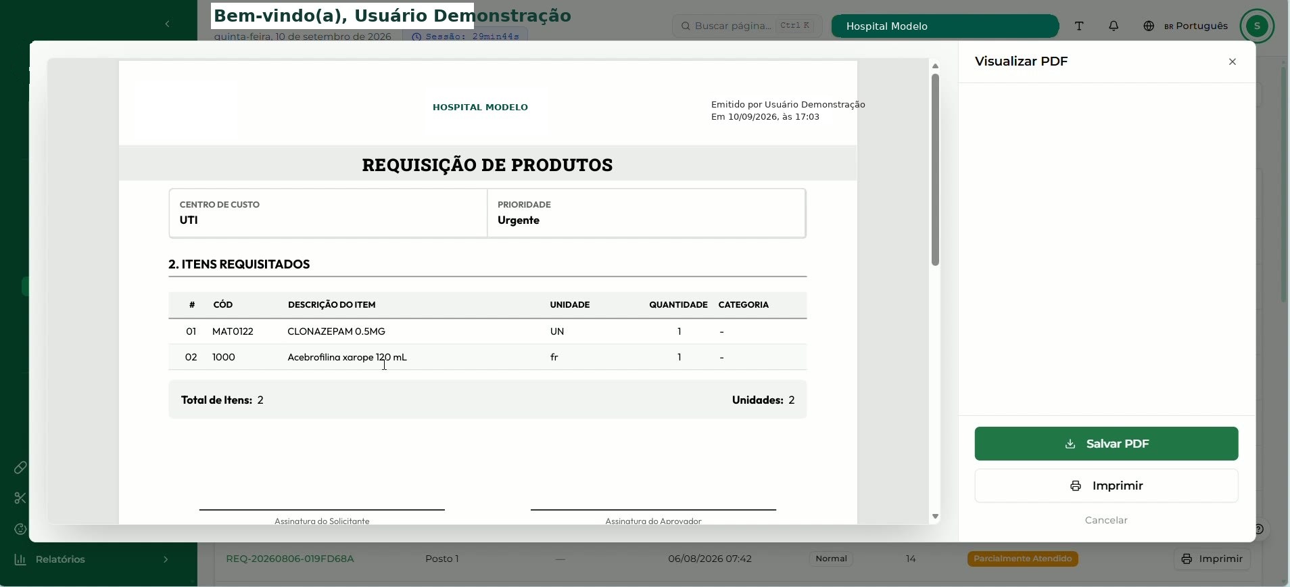1290x587 pixels.
Task: Click PDF preview scroll down arrow
Action: coord(935,516)
